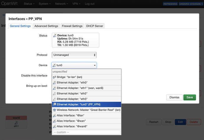The image size is (204, 140).
Task: Dismiss the interface dialog
Action: point(174,97)
